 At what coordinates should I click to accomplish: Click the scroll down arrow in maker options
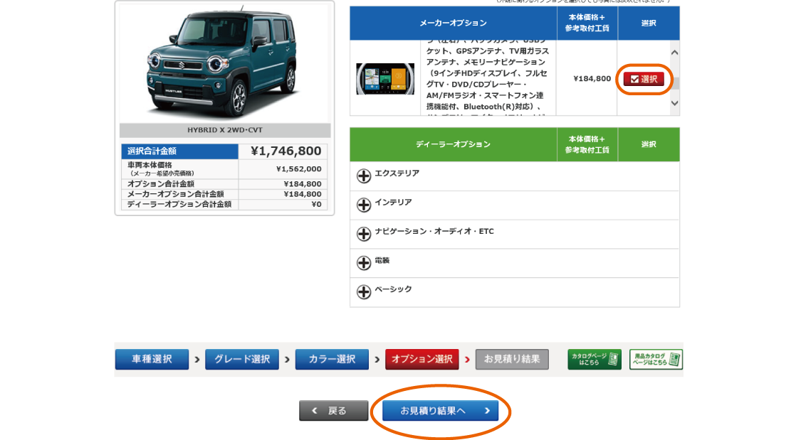pyautogui.click(x=674, y=104)
